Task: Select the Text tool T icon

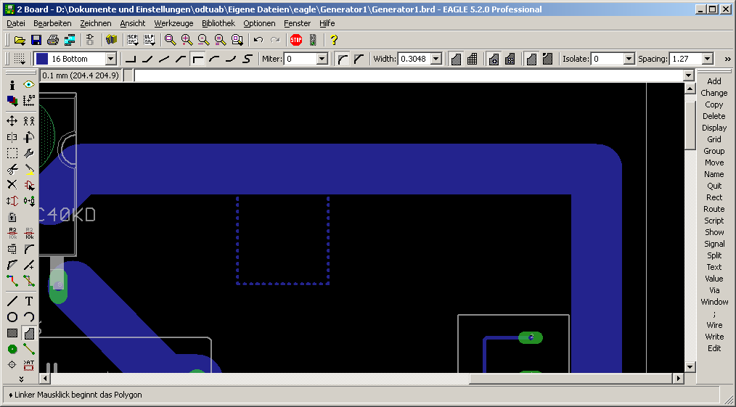Action: [x=29, y=301]
